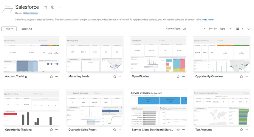Click the Salesforce folder icon

click(7, 9)
